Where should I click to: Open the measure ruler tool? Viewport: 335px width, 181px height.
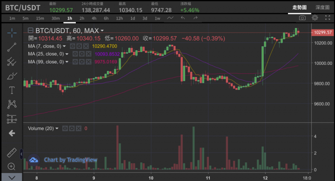pyautogui.click(x=12, y=153)
